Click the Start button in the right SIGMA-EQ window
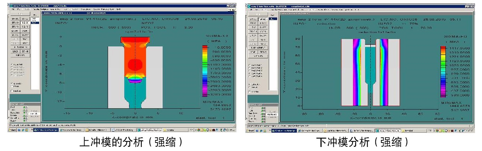 coord(250,130)
